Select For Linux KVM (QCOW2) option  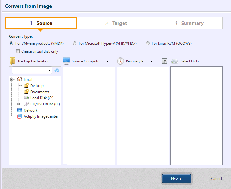coord(148,43)
